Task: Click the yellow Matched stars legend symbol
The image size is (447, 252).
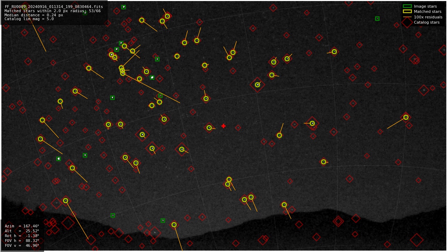Action: [x=407, y=11]
